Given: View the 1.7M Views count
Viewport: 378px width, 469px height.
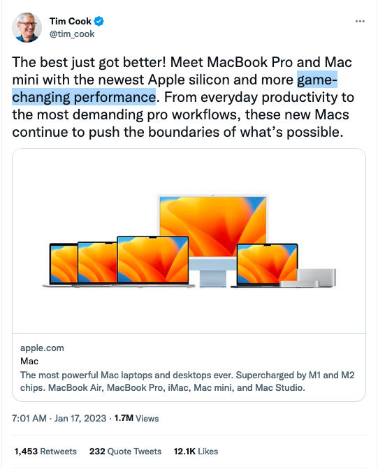Looking at the screenshot, I should tap(136, 418).
